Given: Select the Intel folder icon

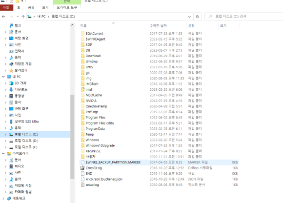Looking at the screenshot, I should (x=82, y=89).
